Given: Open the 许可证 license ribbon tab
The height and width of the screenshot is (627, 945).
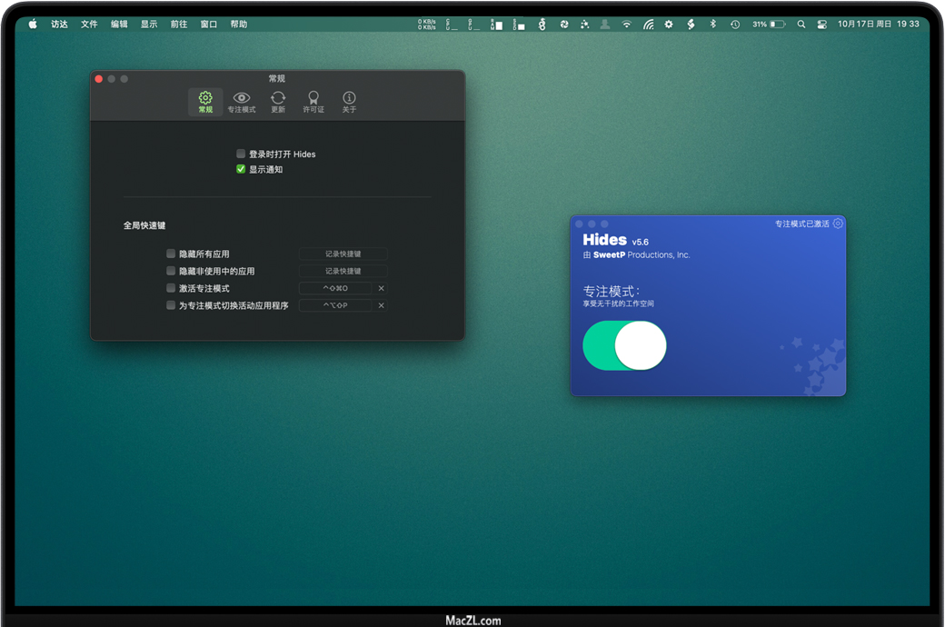Looking at the screenshot, I should [x=313, y=102].
